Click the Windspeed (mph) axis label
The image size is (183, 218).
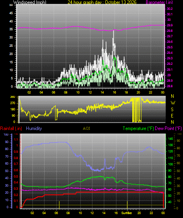(30, 2)
